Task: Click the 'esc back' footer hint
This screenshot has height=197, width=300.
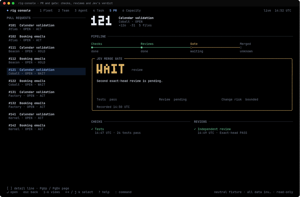Action: [x=31, y=192]
